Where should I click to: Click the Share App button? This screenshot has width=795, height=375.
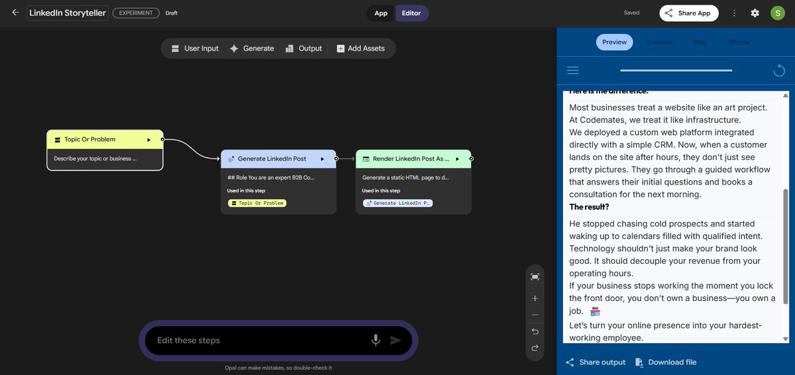[x=688, y=13]
